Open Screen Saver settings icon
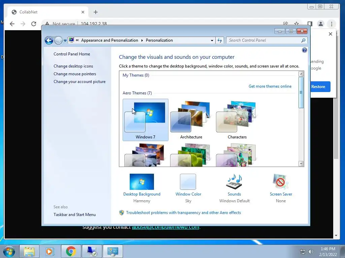 coord(281,182)
